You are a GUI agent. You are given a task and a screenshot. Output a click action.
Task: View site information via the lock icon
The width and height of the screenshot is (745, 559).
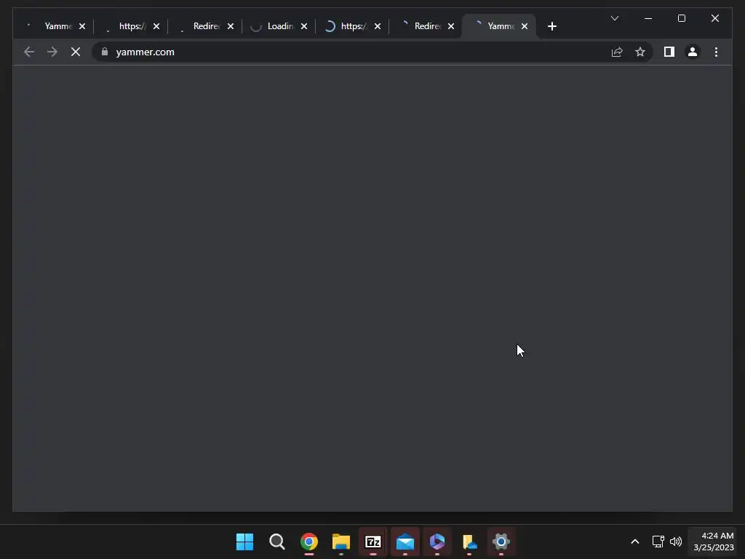[105, 52]
